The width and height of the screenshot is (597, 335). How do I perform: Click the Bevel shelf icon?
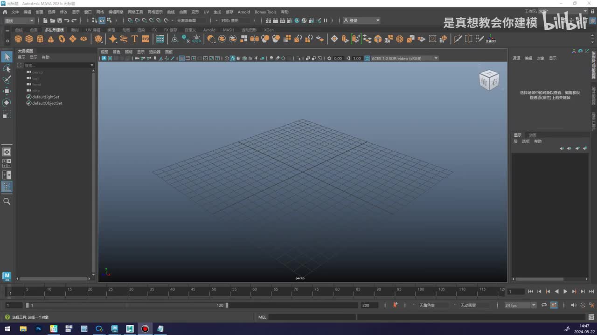click(378, 39)
